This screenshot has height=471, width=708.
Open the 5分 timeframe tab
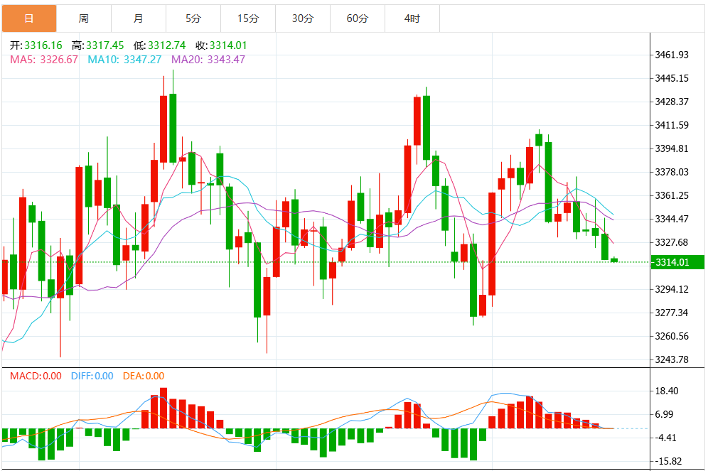193,18
